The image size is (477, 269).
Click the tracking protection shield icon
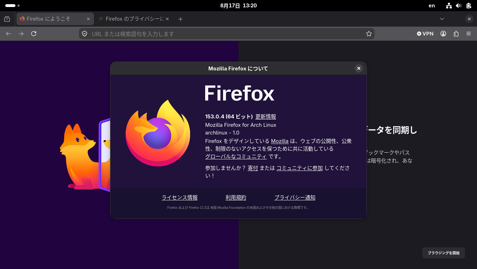point(85,34)
